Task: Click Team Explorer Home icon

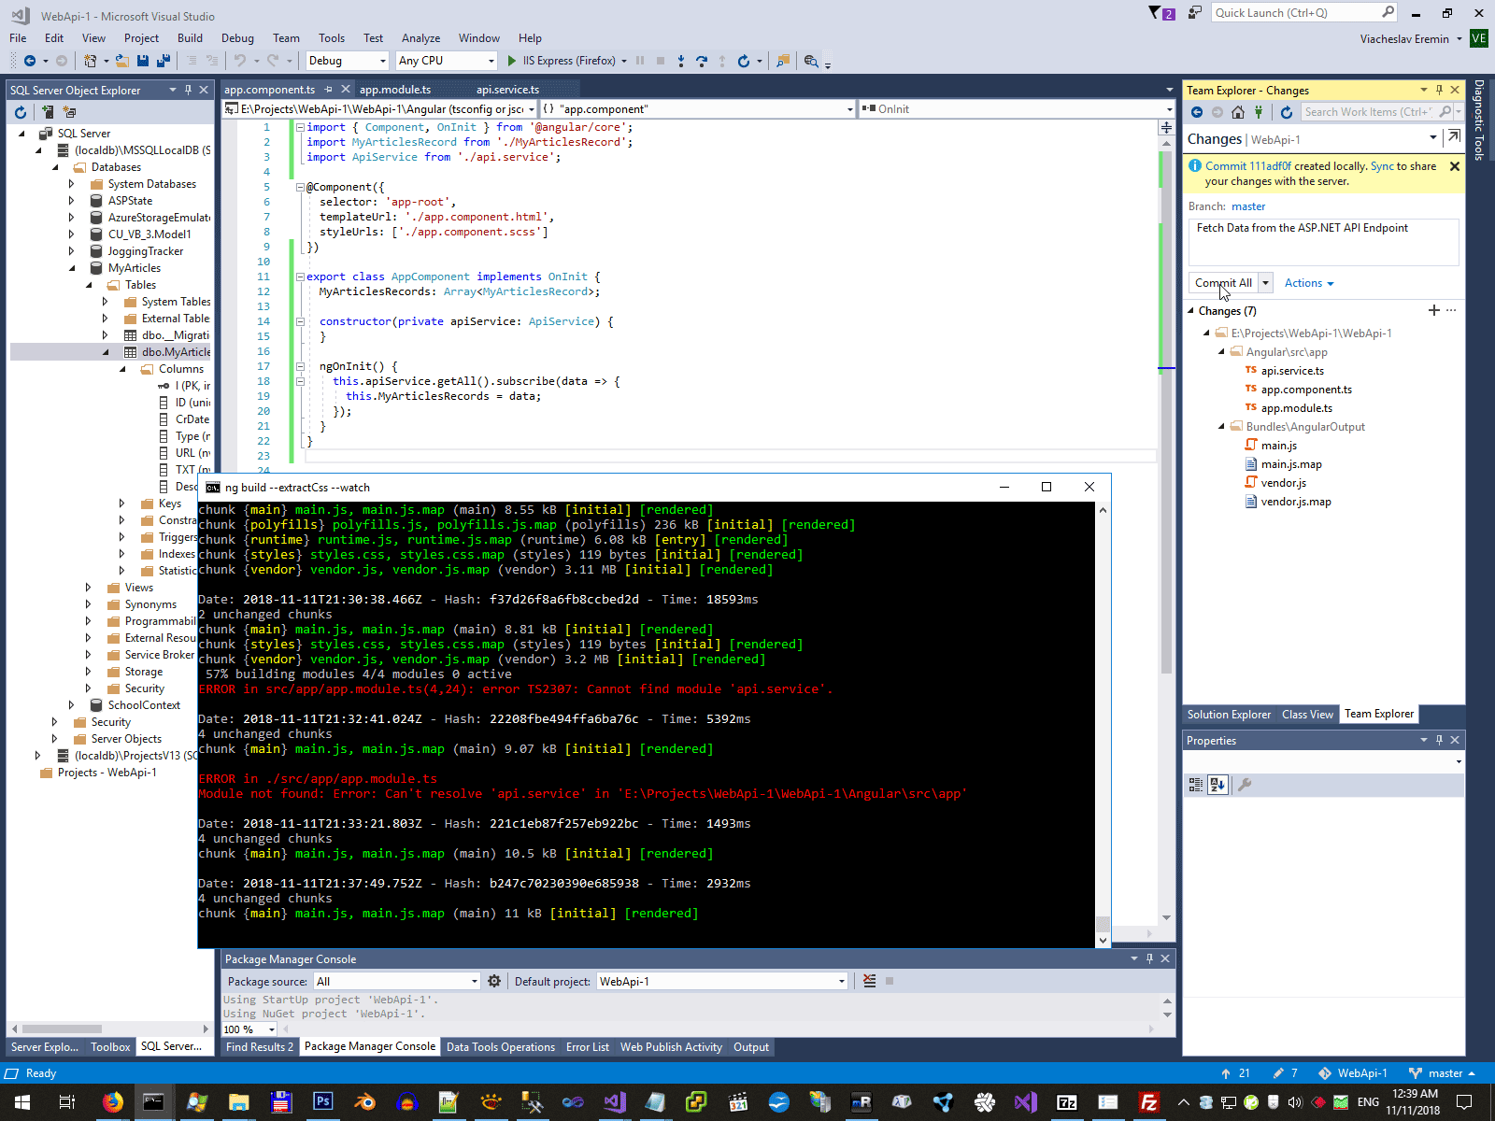Action: (1237, 112)
